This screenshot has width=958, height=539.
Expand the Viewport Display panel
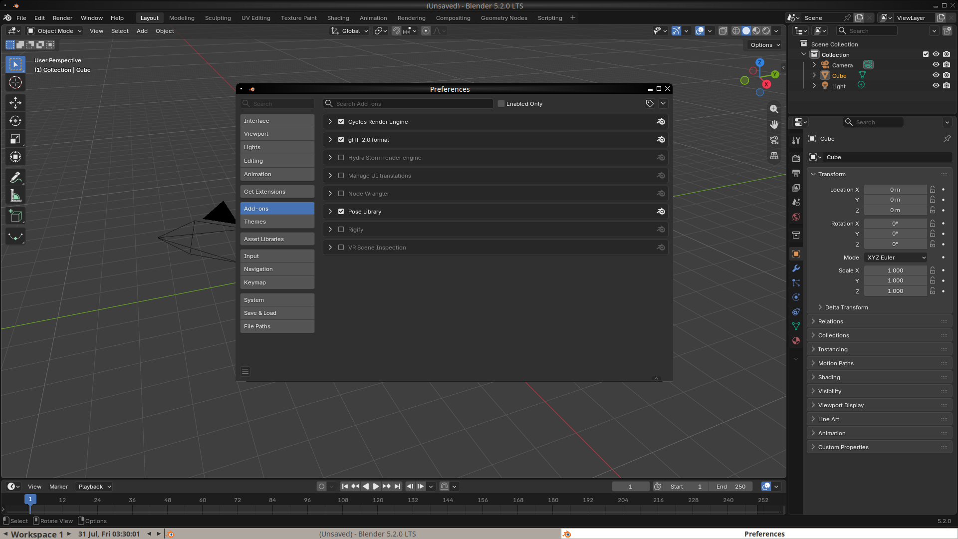(x=880, y=405)
